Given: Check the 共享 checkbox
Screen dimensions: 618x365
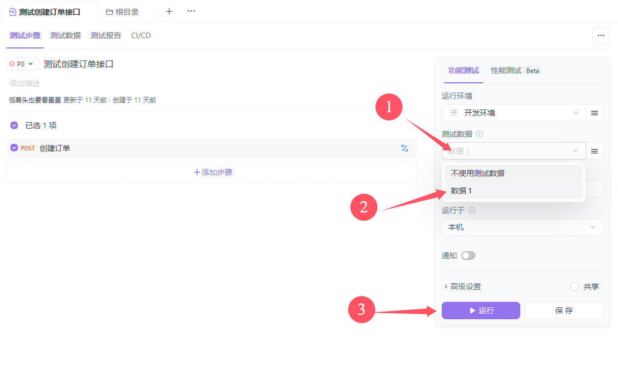Looking at the screenshot, I should coord(575,287).
